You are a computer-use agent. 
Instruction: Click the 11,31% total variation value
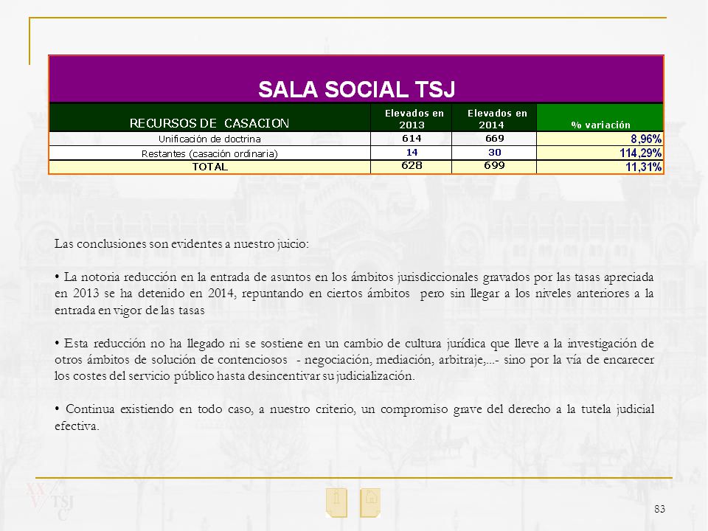pos(643,167)
